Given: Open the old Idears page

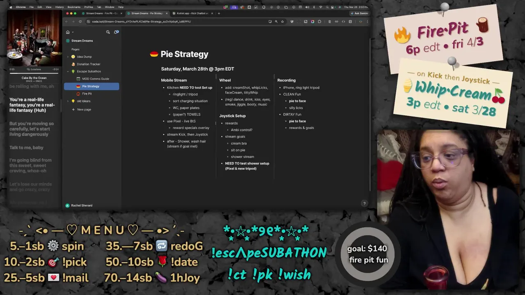Looking at the screenshot, I should 84,101.
